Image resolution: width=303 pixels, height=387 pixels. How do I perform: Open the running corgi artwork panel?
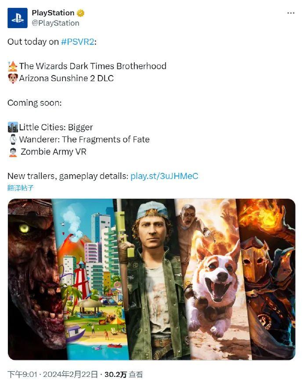point(213,279)
